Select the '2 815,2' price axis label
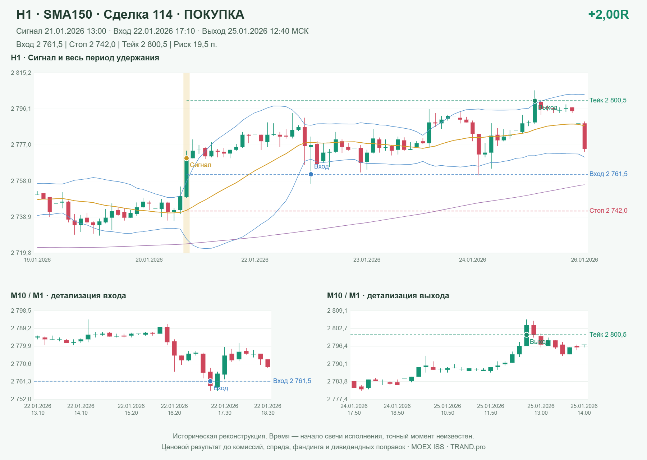This screenshot has height=460, width=647. click(21, 73)
